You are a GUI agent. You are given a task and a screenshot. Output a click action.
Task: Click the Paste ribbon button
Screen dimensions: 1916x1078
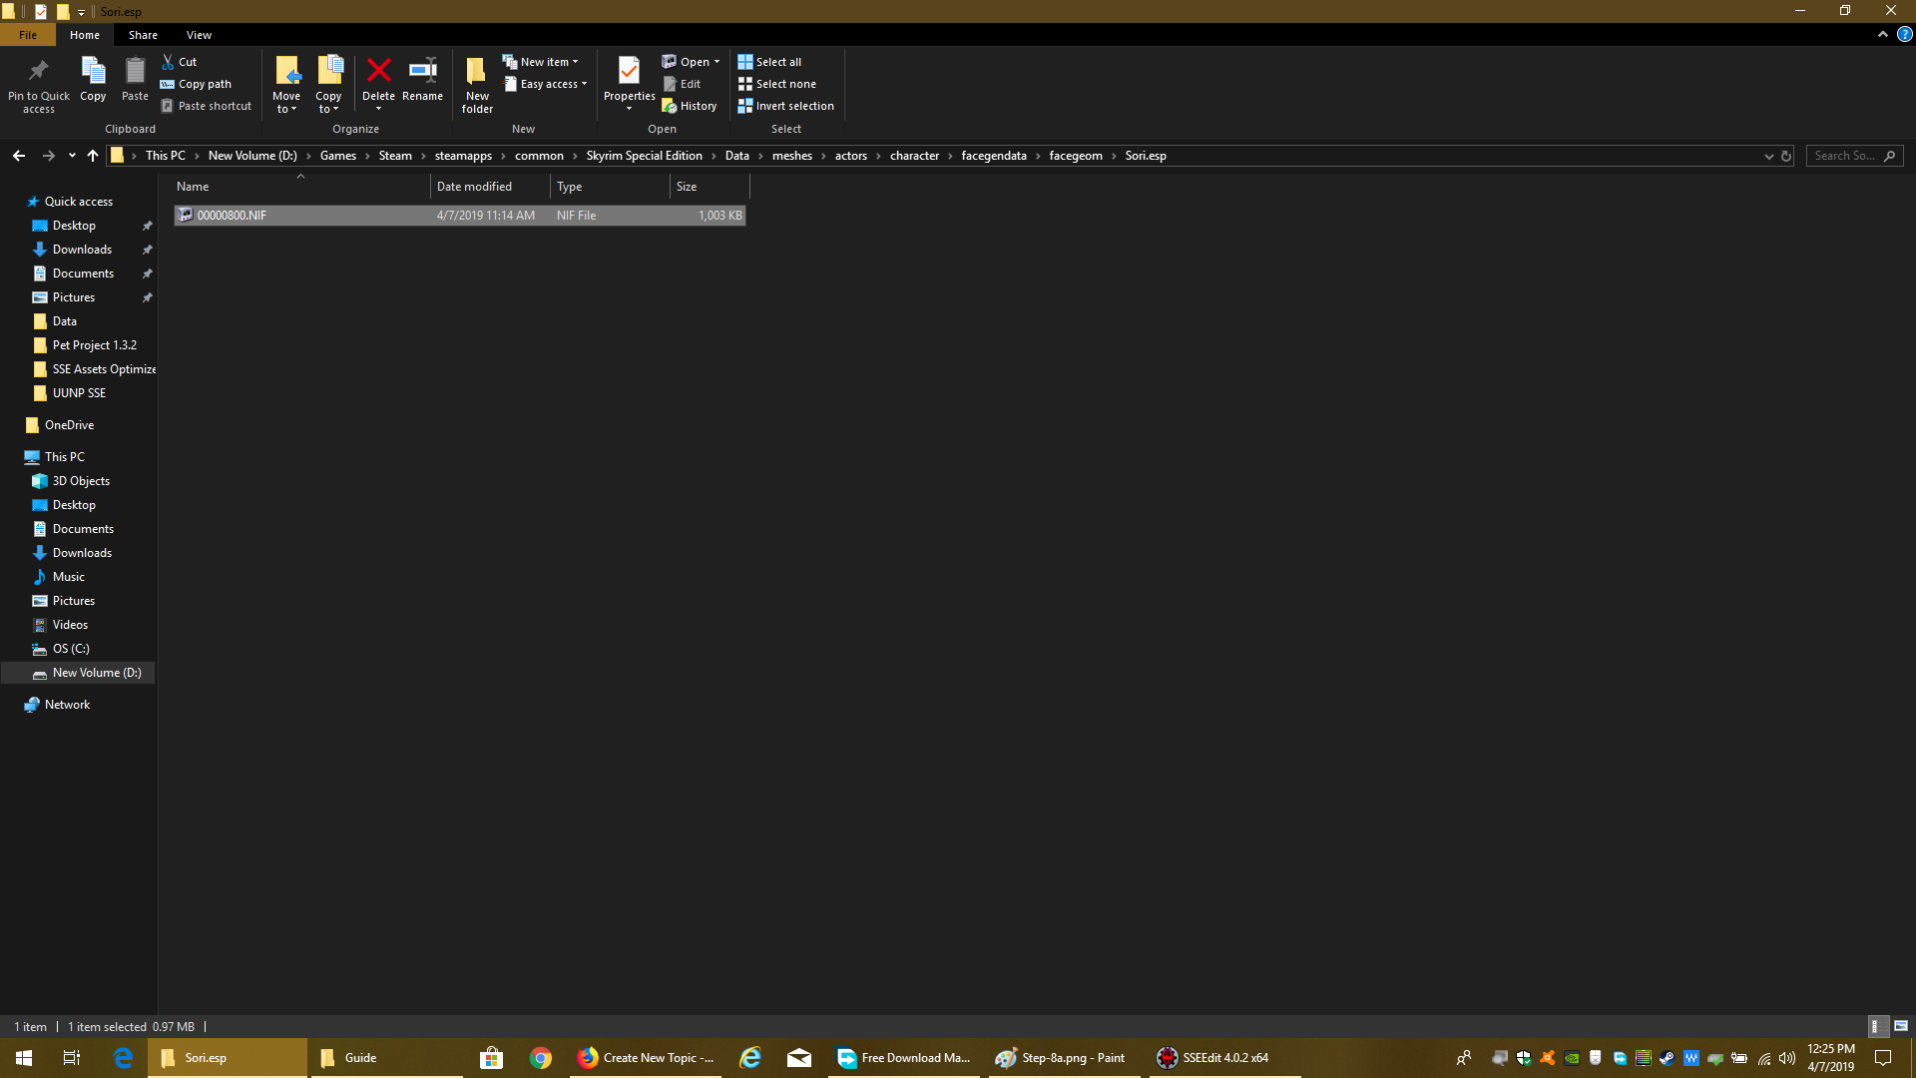click(135, 80)
